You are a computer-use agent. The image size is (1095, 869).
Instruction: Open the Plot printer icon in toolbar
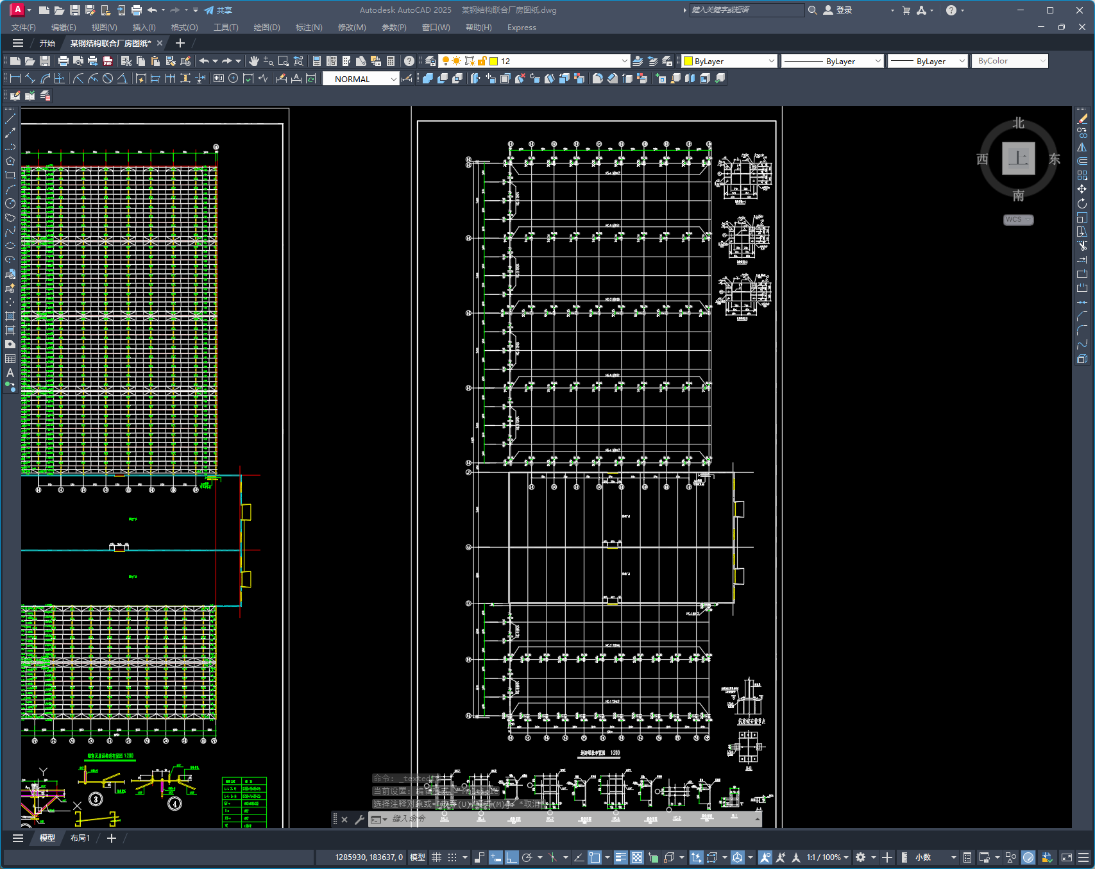pyautogui.click(x=63, y=61)
